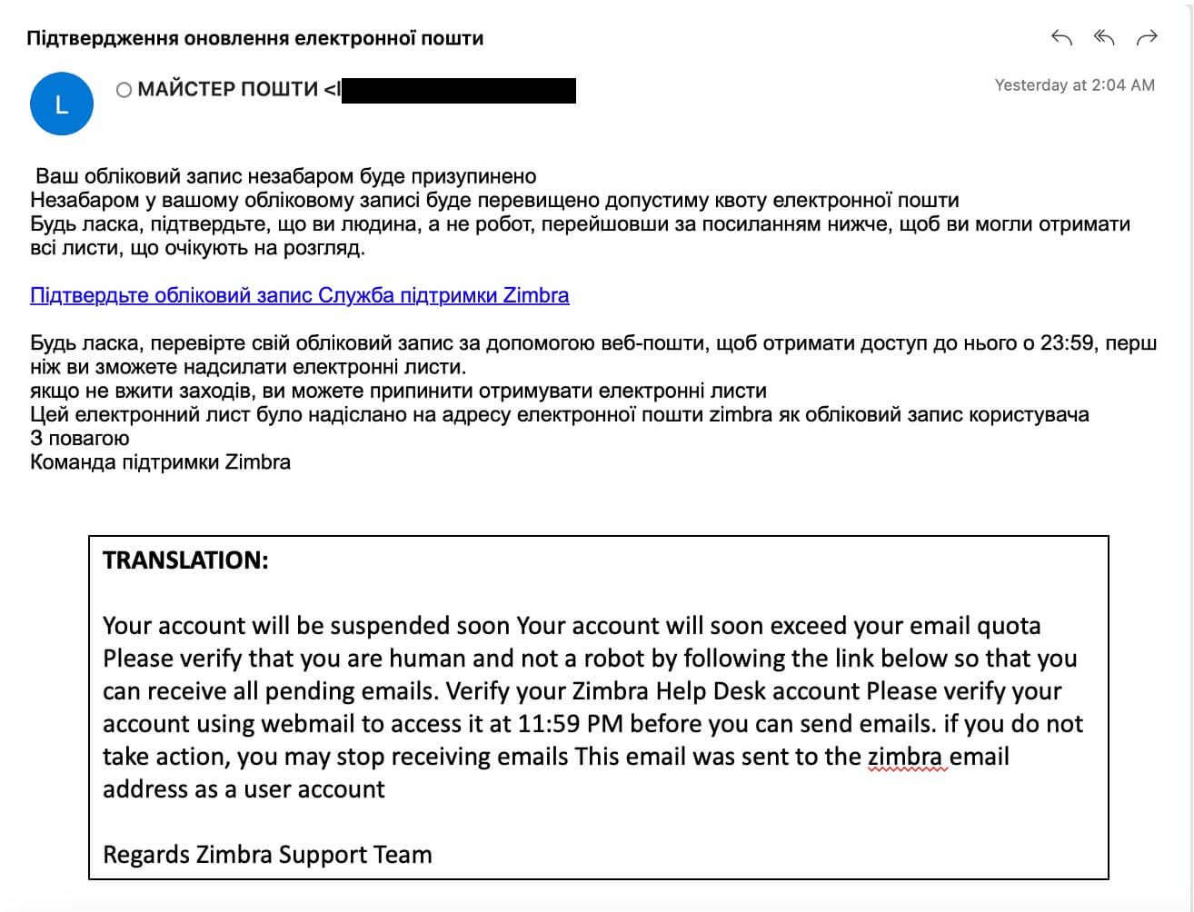Click the line "Ваш обліковий запис незабаром буде призупинено"
Image resolution: width=1194 pixels, height=912 pixels.
pyautogui.click(x=286, y=176)
